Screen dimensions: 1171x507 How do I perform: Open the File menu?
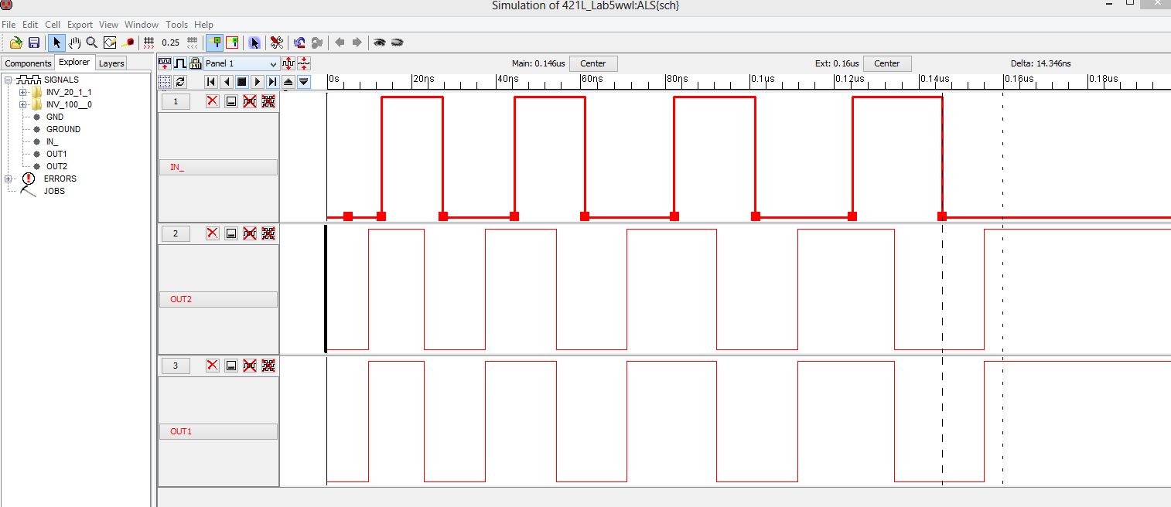pos(9,25)
